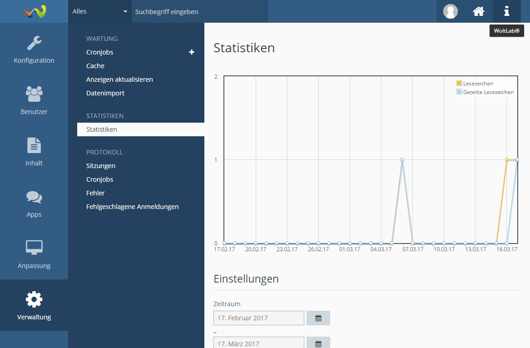
Task: Click the user avatar icon
Action: [450, 11]
